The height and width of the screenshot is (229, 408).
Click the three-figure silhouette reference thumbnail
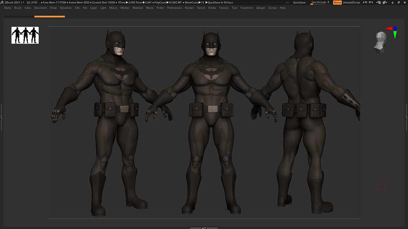pyautogui.click(x=25, y=35)
